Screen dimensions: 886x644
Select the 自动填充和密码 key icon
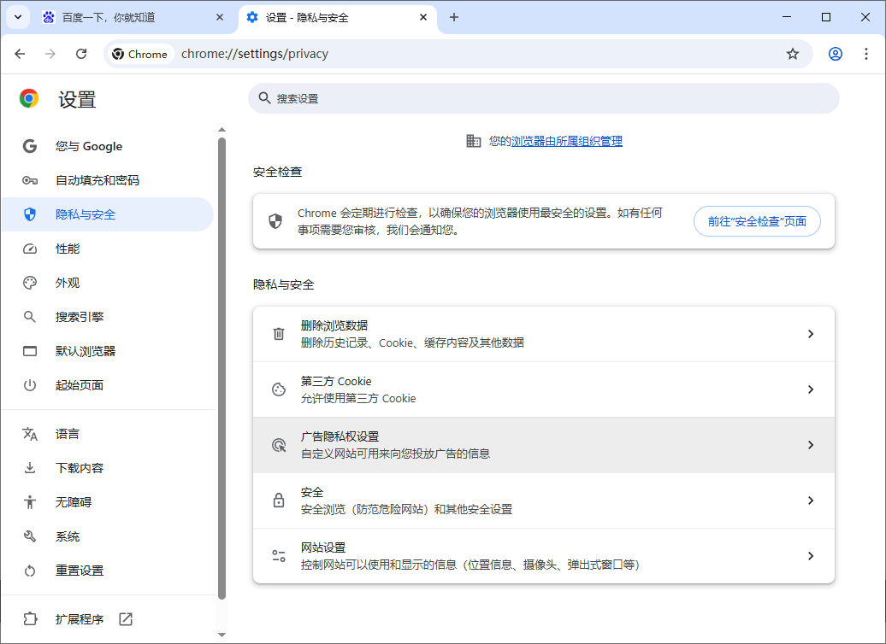pyautogui.click(x=28, y=180)
